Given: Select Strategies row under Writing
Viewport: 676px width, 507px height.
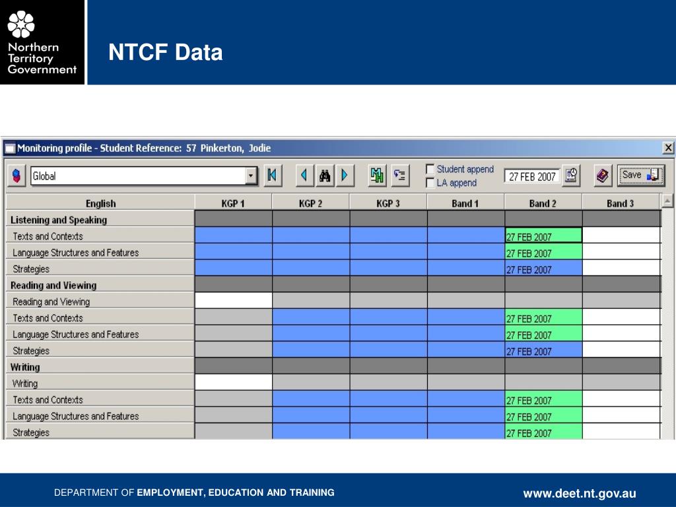Looking at the screenshot, I should 100,432.
